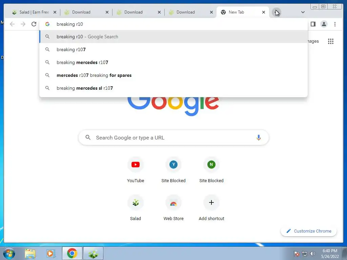Click the network tray icon

(305, 254)
